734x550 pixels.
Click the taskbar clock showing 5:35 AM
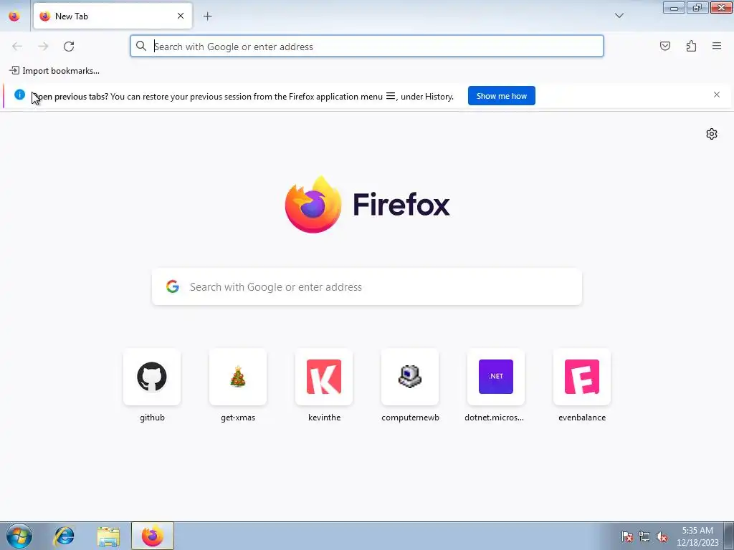697,536
